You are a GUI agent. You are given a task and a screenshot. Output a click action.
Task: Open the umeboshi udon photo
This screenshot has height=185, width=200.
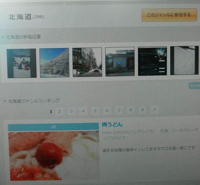(x=54, y=155)
